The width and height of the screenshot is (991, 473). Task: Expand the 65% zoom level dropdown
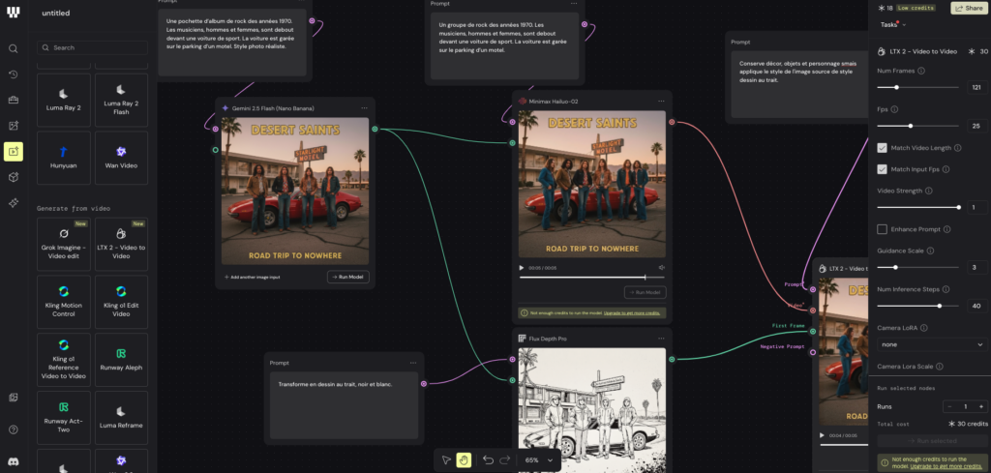[538, 460]
